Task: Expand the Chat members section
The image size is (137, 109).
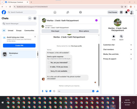Action: tap(118, 50)
